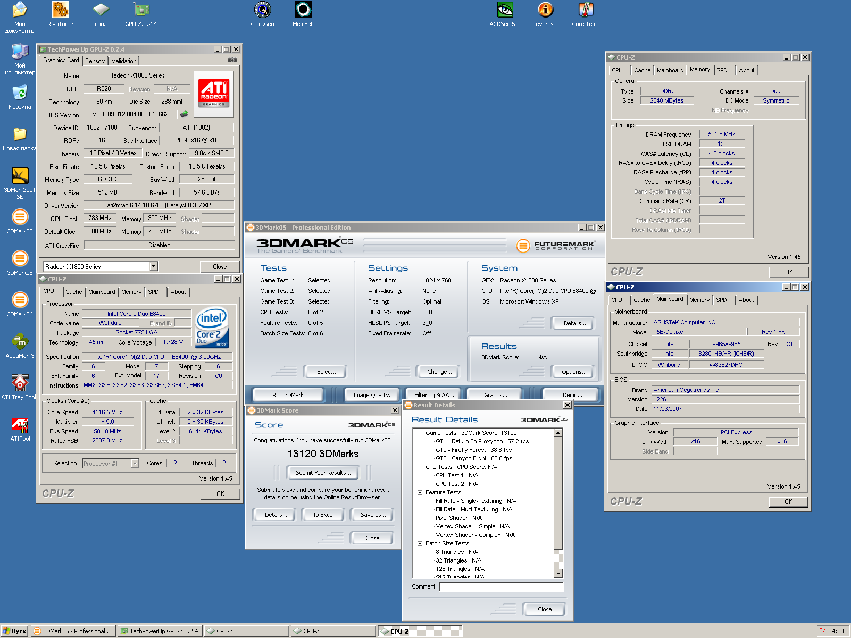
Task: Switch to 3DMark05 - Professional taskbar item
Action: click(73, 631)
